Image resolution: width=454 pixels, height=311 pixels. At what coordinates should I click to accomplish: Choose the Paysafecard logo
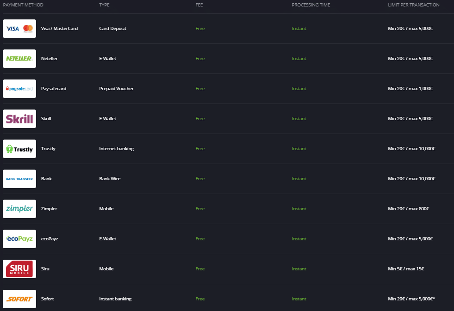[x=19, y=89]
